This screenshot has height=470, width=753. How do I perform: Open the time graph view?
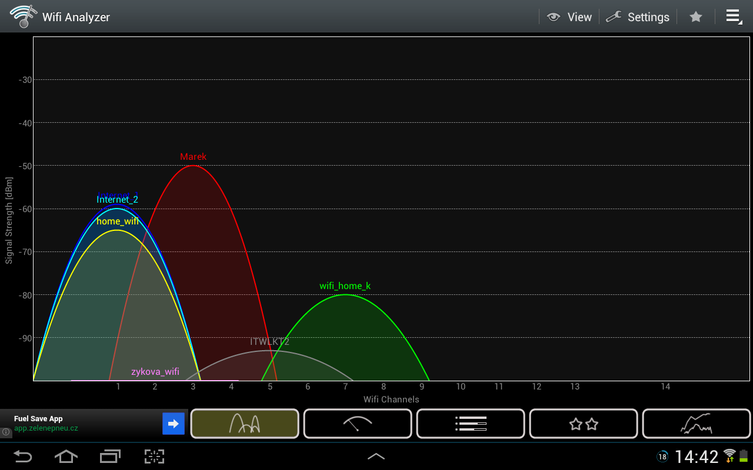pos(696,424)
